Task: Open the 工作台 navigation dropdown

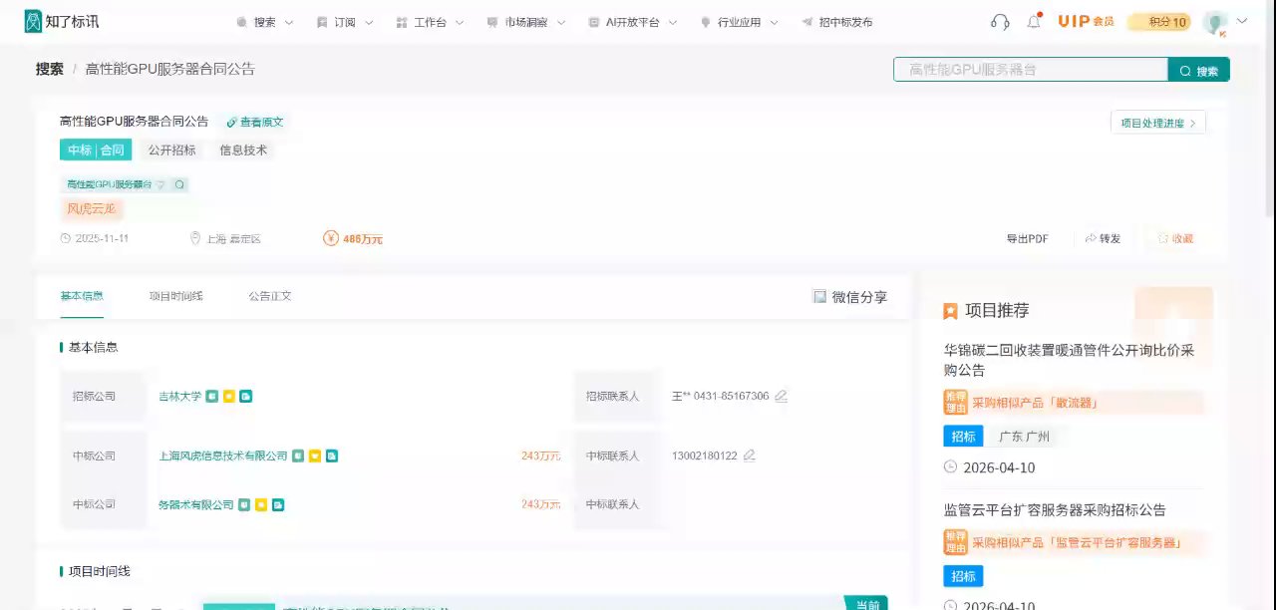Action: tap(430, 22)
